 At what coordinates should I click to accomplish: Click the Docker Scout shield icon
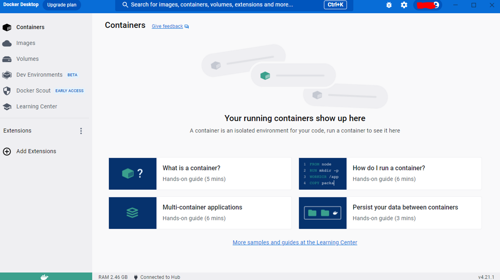[x=7, y=91]
